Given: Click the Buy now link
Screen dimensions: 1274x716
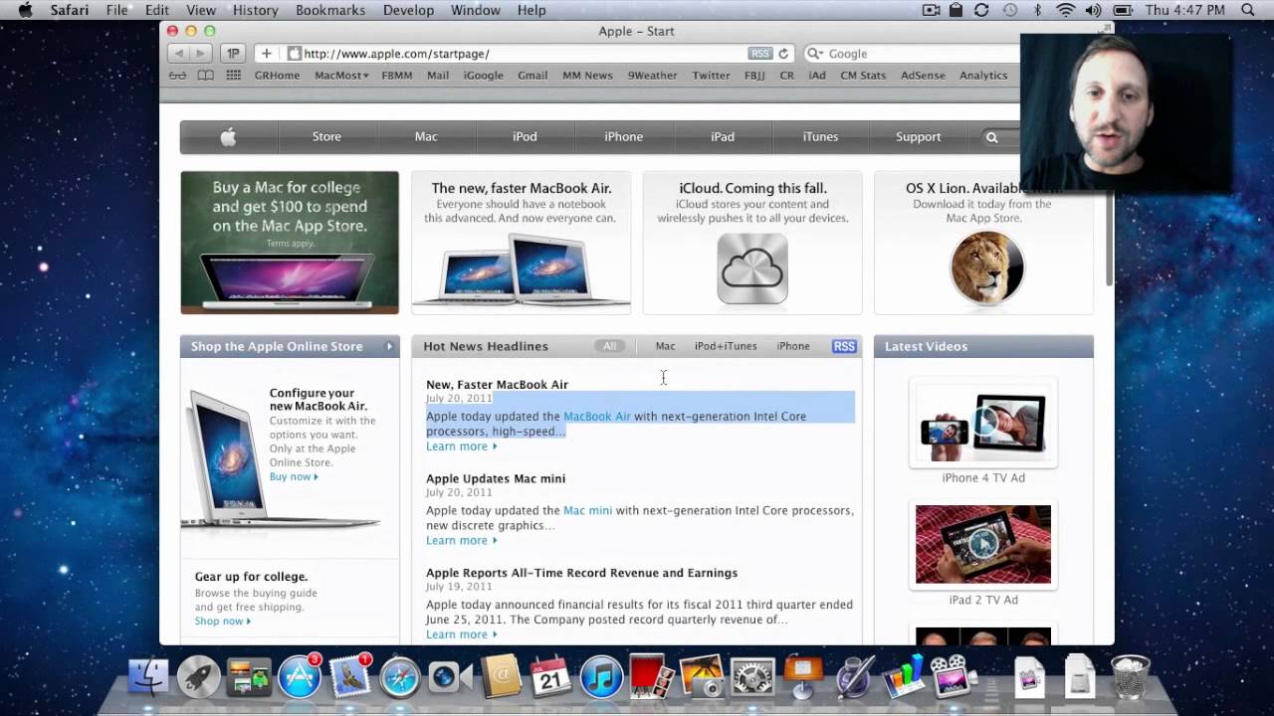Looking at the screenshot, I should (294, 477).
